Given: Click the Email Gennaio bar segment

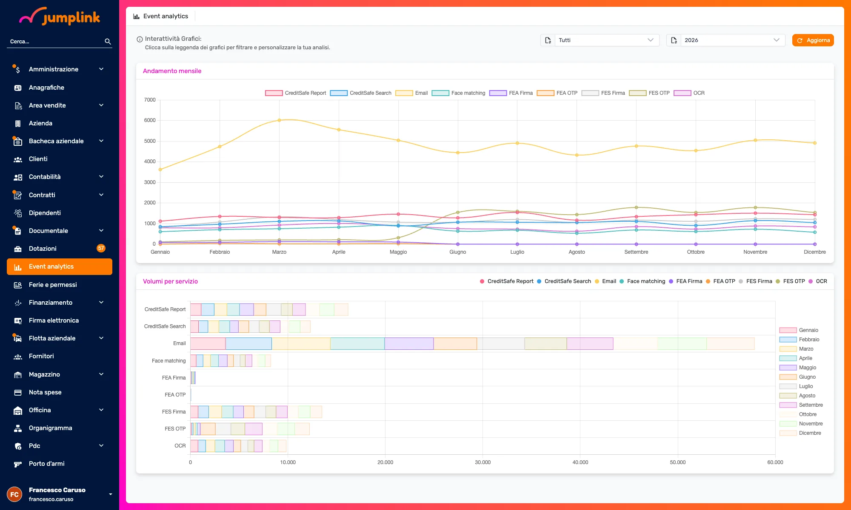Looking at the screenshot, I should (208, 343).
